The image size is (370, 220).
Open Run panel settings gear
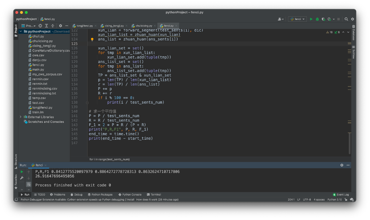pos(342,165)
